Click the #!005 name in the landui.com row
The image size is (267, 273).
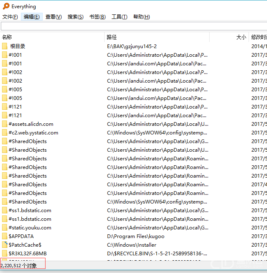coord(15,98)
